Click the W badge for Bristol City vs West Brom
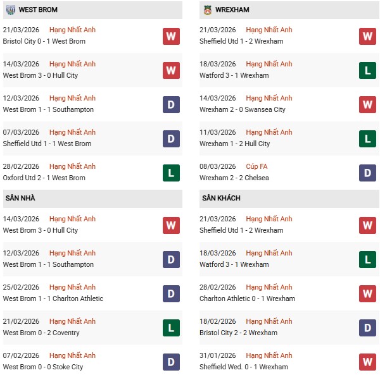380x375 pixels. (171, 36)
